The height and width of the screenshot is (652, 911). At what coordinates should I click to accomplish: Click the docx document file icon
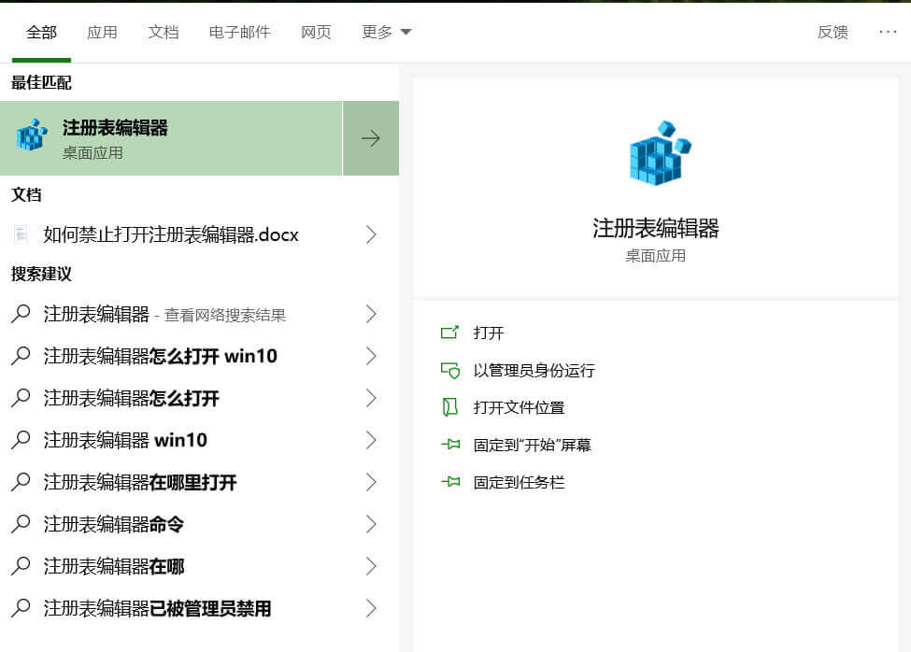pyautogui.click(x=21, y=234)
